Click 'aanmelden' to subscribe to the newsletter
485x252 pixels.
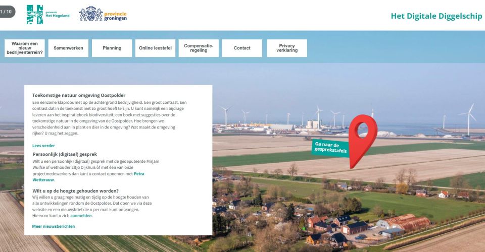(81, 216)
